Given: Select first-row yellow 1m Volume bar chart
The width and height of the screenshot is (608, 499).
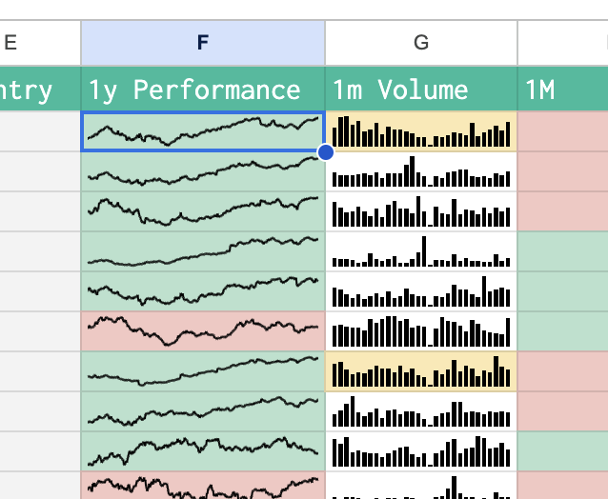Looking at the screenshot, I should [x=421, y=131].
